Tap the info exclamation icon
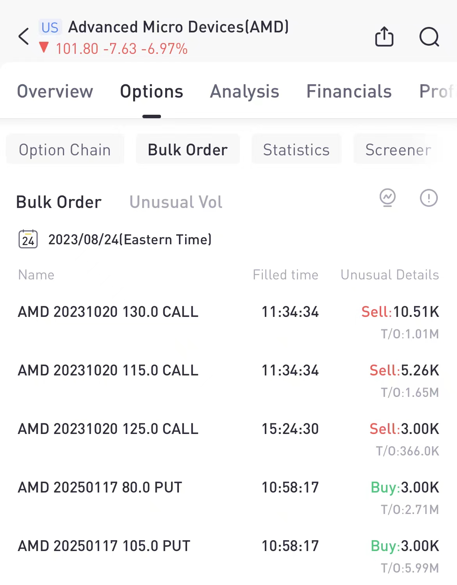Viewport: 457px width, 585px height. point(428,198)
